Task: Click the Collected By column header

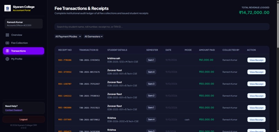Action: click(x=231, y=50)
